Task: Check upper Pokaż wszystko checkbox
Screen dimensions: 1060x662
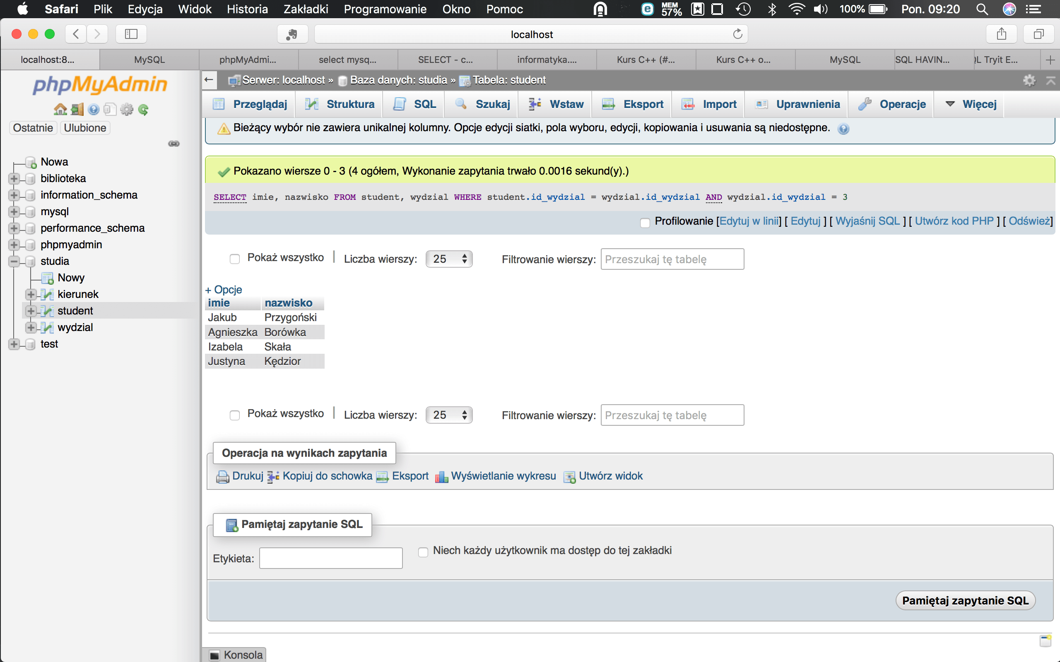Action: click(x=235, y=259)
